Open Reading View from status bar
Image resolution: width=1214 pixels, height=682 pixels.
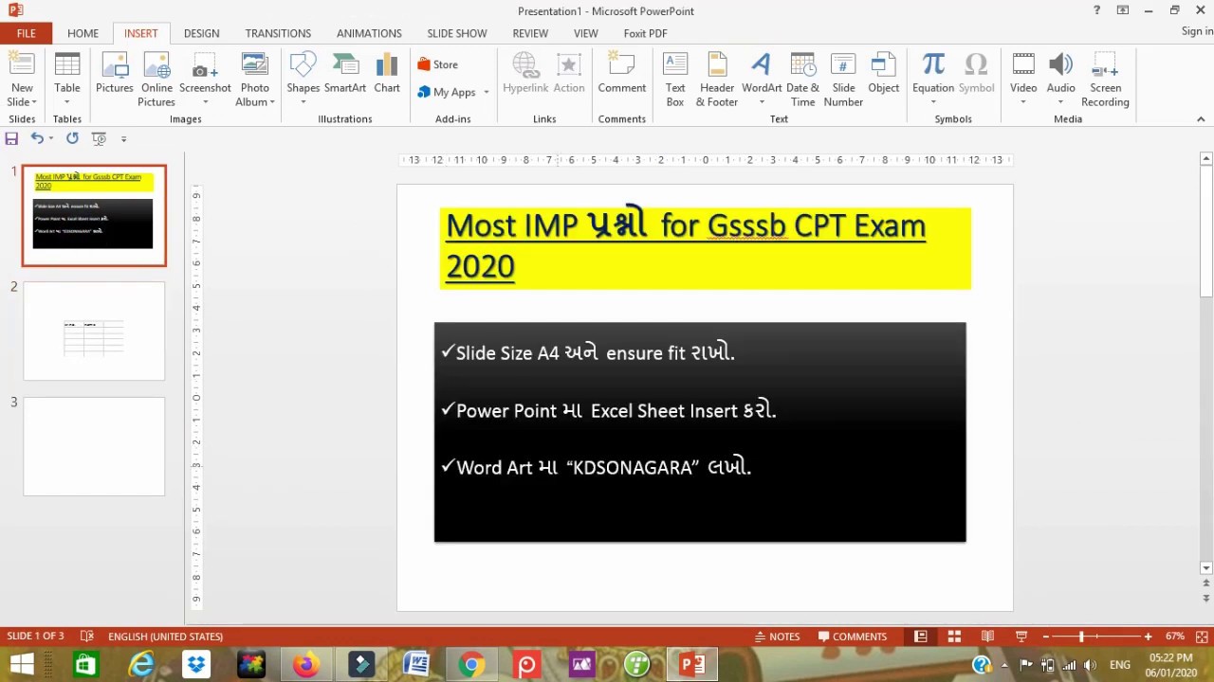coord(987,637)
